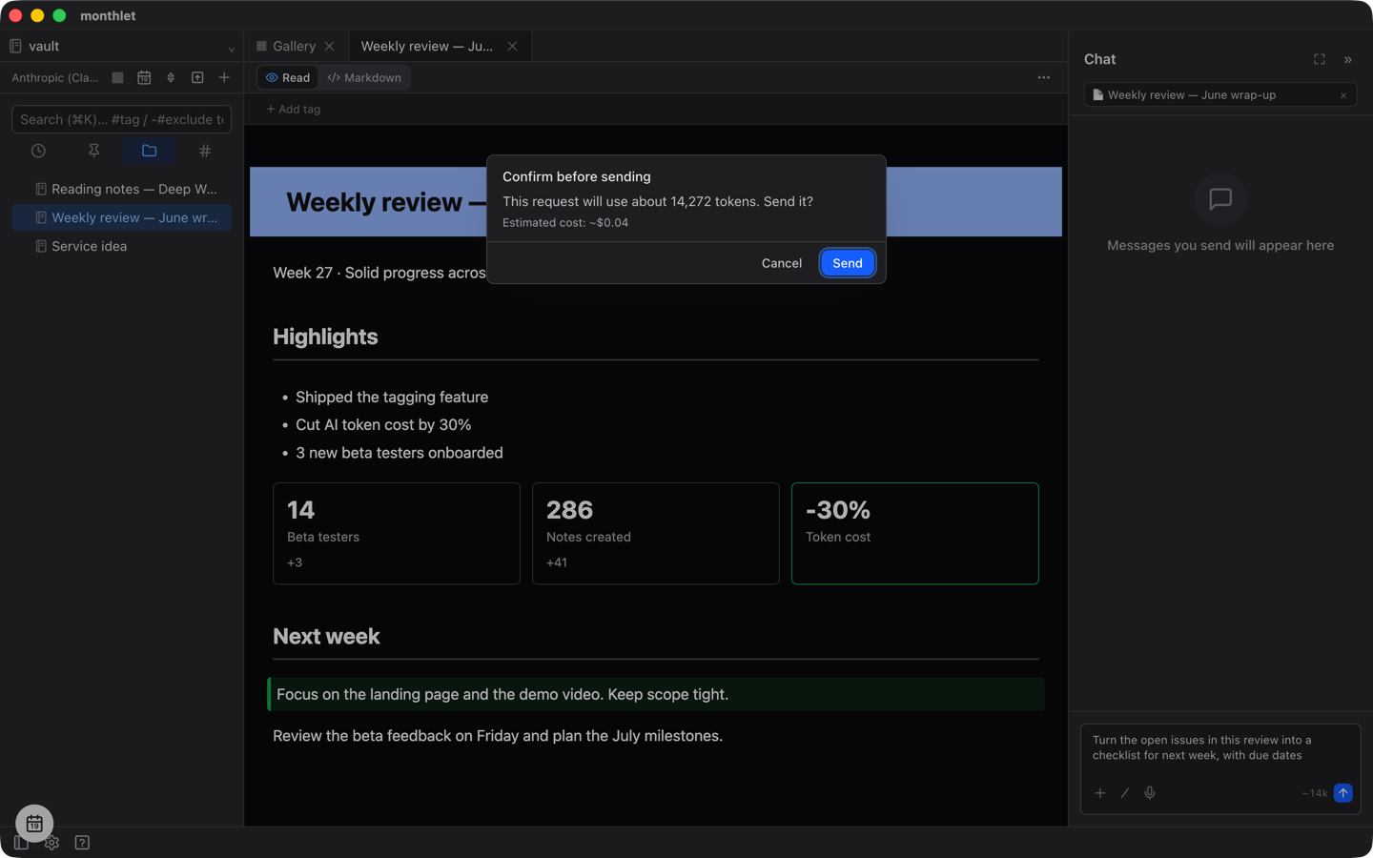Start voice input with microphone icon
The height and width of the screenshot is (858, 1373).
[x=1150, y=793]
